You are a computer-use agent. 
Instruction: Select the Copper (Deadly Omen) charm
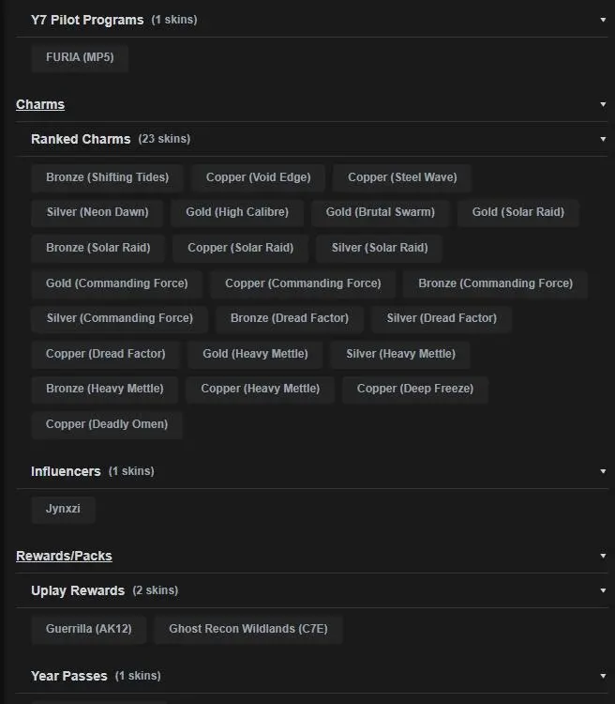[x=107, y=424]
